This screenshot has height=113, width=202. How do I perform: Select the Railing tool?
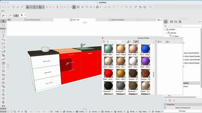(x=3, y=59)
